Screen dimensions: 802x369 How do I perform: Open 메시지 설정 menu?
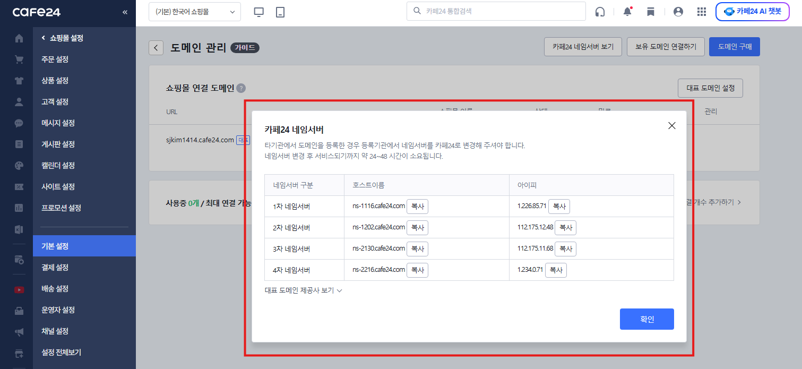(84, 123)
